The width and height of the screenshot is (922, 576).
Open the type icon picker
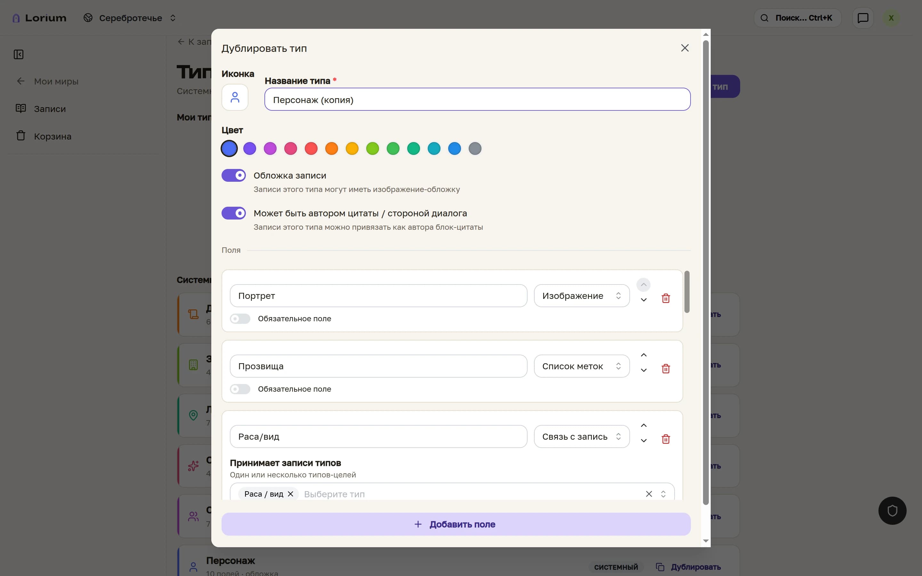[x=235, y=98]
